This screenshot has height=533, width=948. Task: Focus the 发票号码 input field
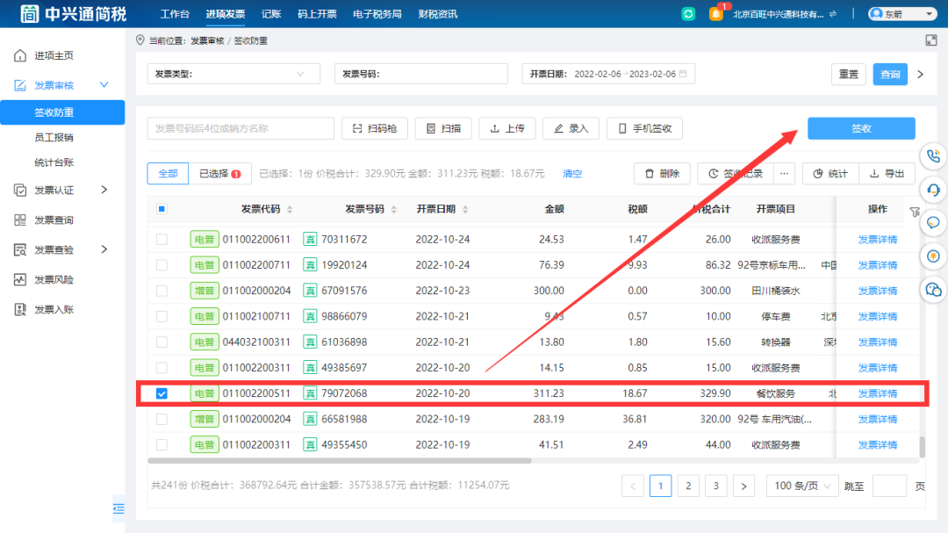[x=420, y=74]
